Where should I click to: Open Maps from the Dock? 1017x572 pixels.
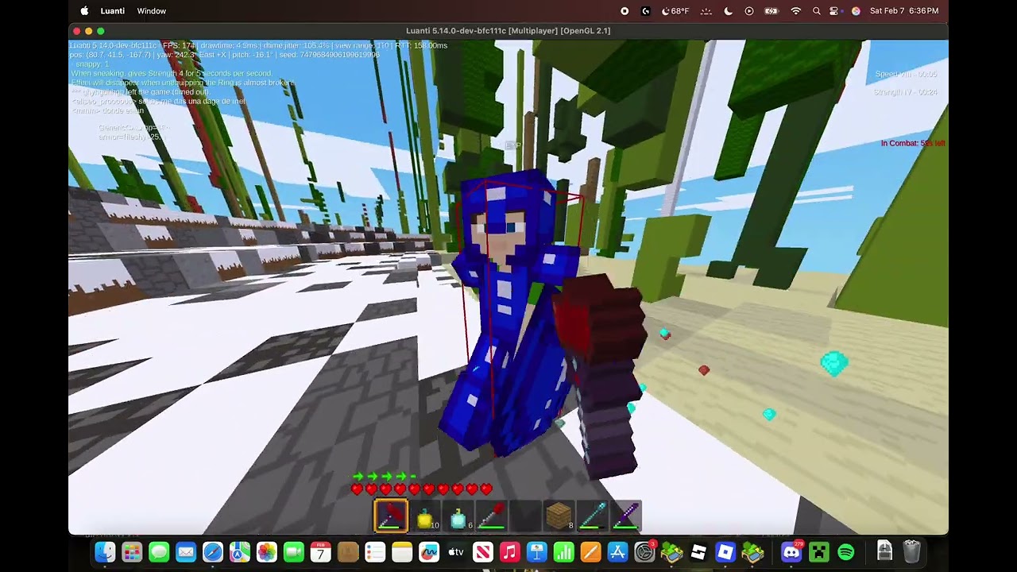(240, 552)
